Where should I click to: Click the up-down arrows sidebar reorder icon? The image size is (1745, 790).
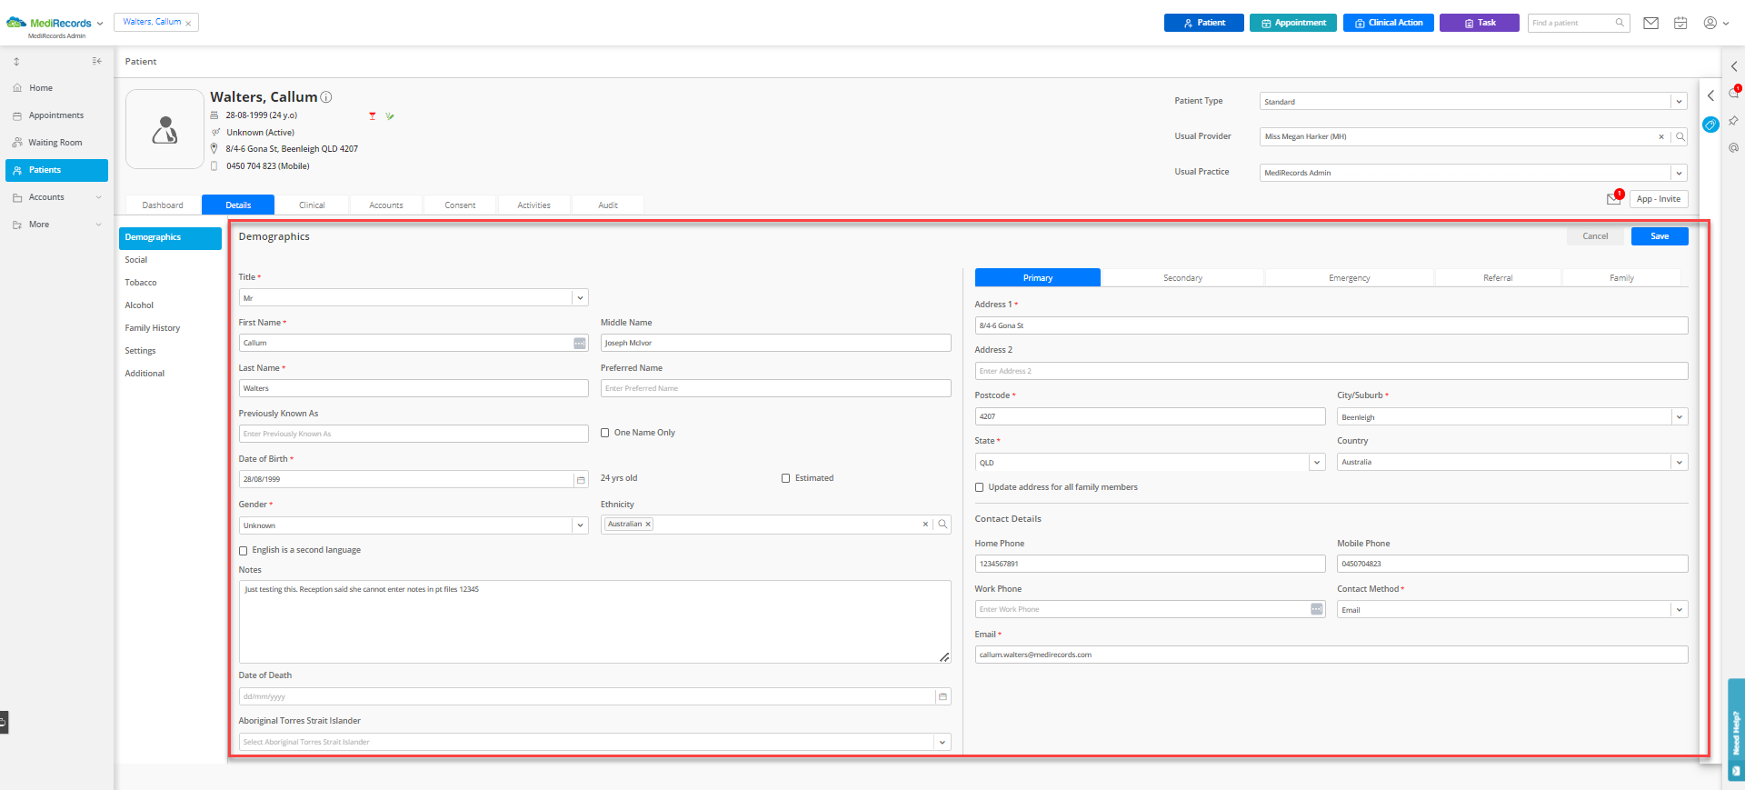point(16,61)
